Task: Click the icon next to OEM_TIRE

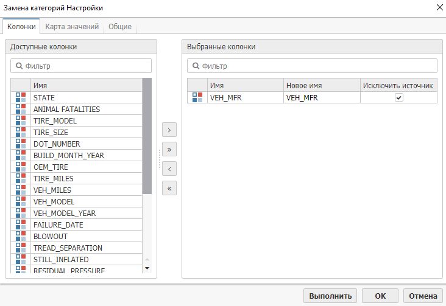Action: point(20,167)
